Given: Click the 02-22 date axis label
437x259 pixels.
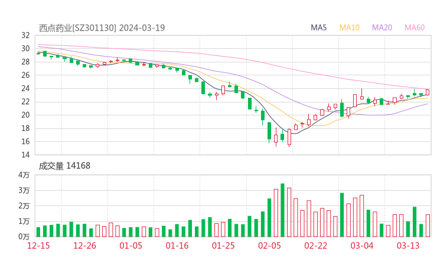Looking at the screenshot, I should (x=315, y=245).
